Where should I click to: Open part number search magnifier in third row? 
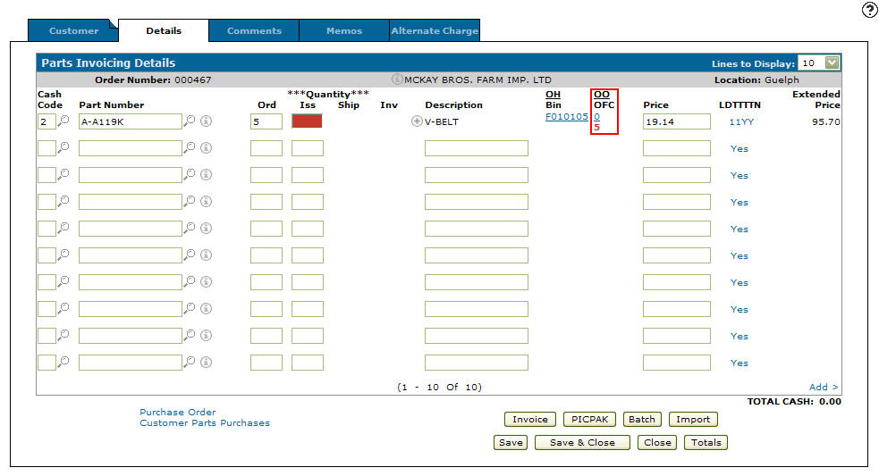click(190, 173)
